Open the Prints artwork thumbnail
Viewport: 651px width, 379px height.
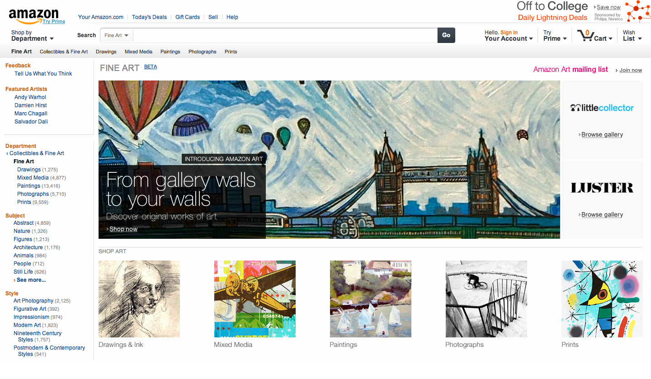[x=602, y=299]
